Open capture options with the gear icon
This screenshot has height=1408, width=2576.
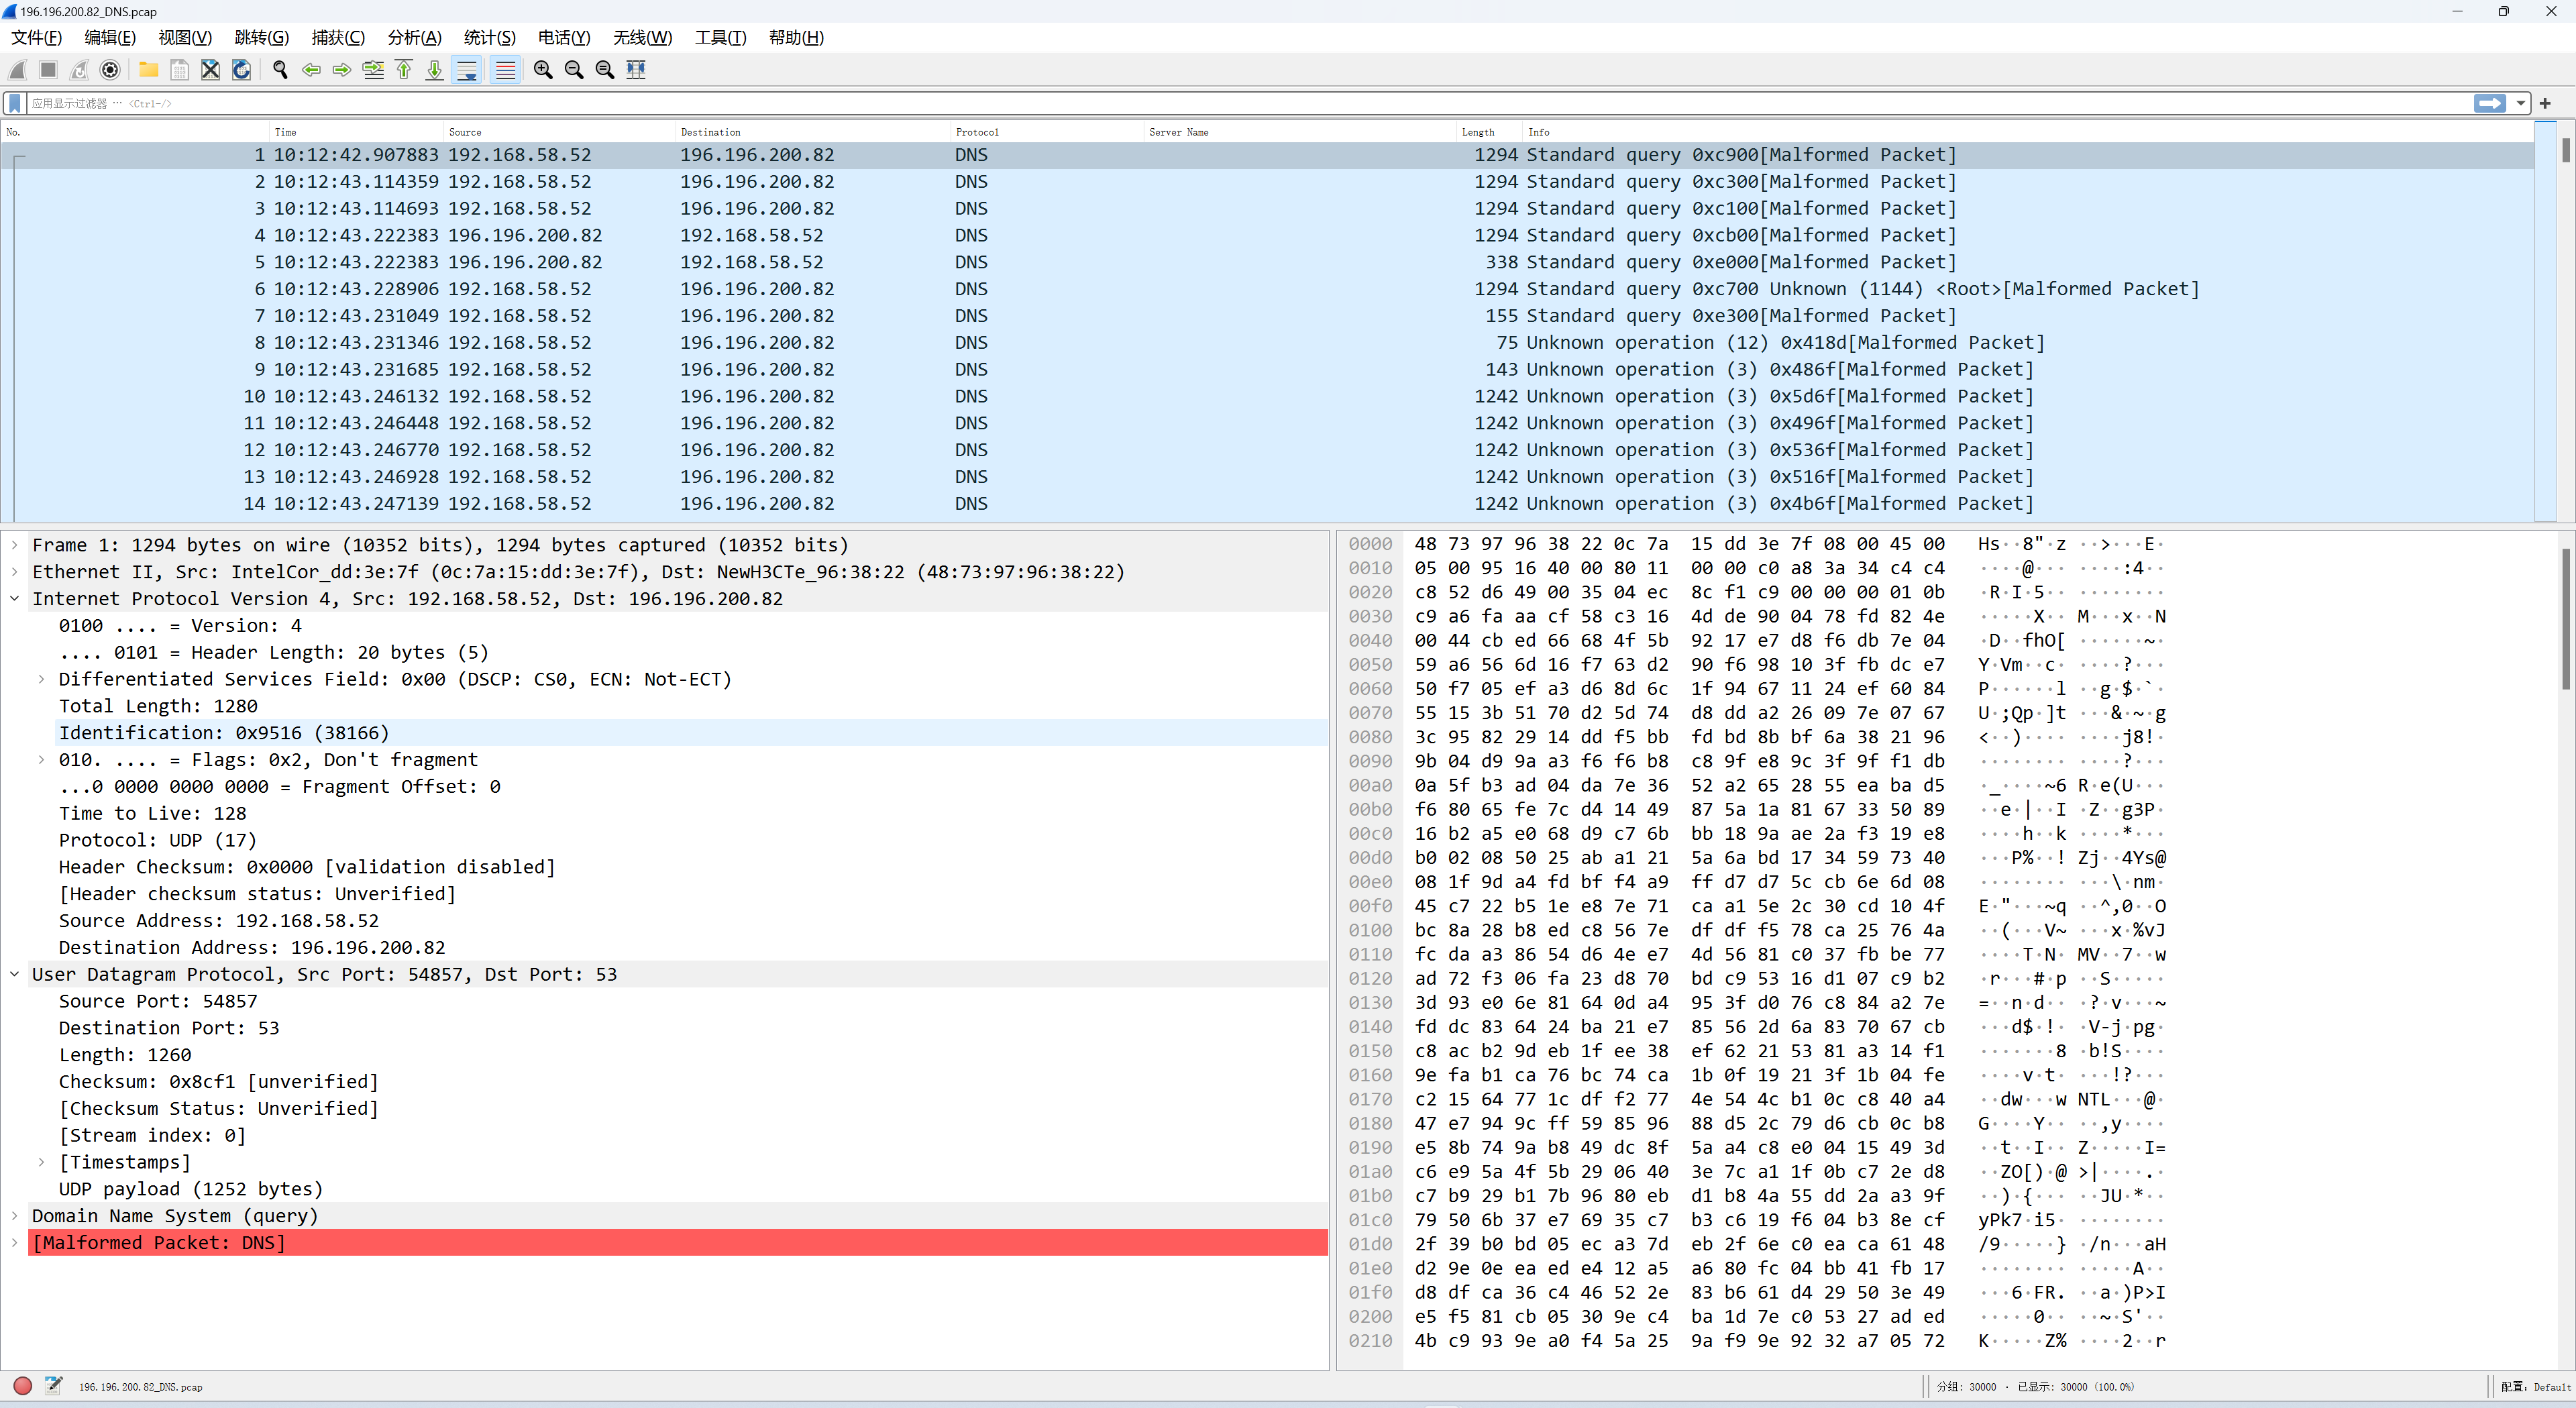click(110, 70)
